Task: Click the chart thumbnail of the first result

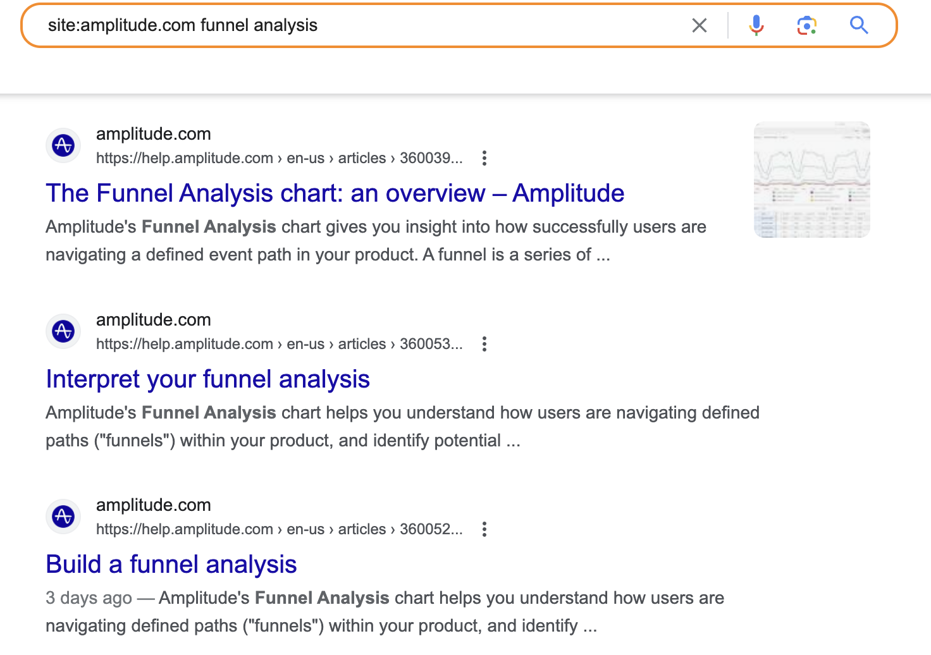Action: click(x=812, y=180)
